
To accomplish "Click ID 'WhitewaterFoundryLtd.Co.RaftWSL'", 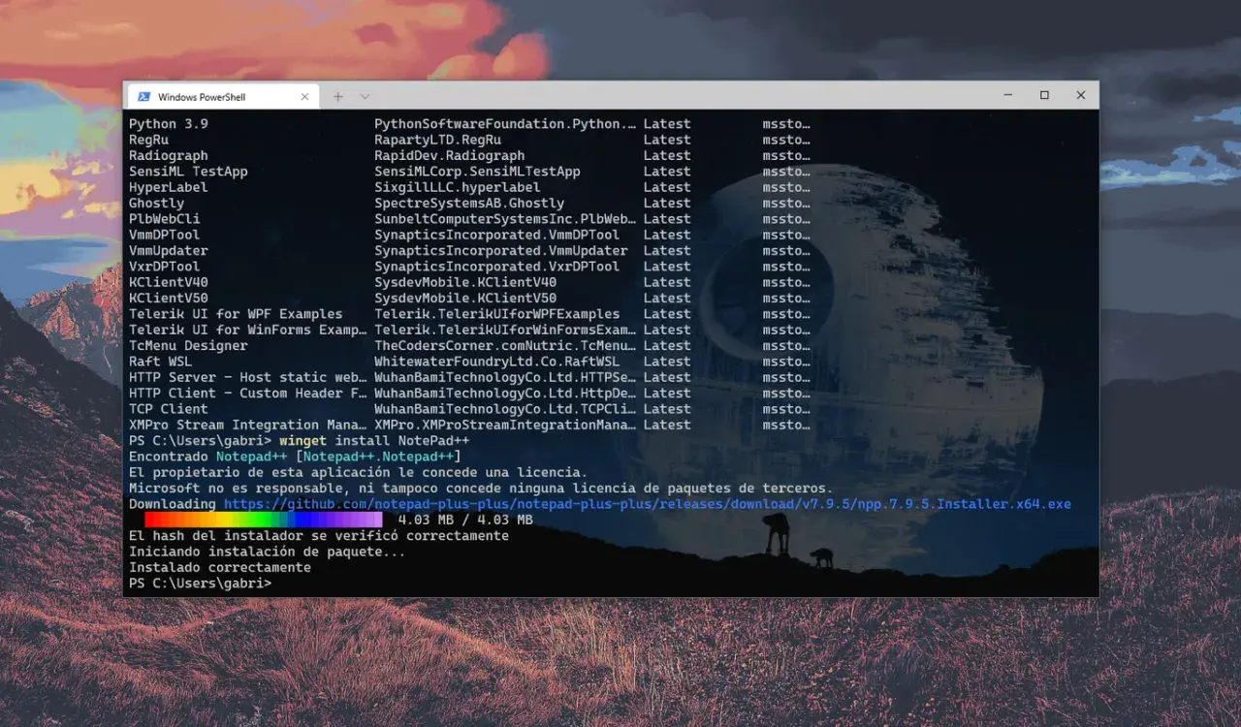I will [x=497, y=362].
